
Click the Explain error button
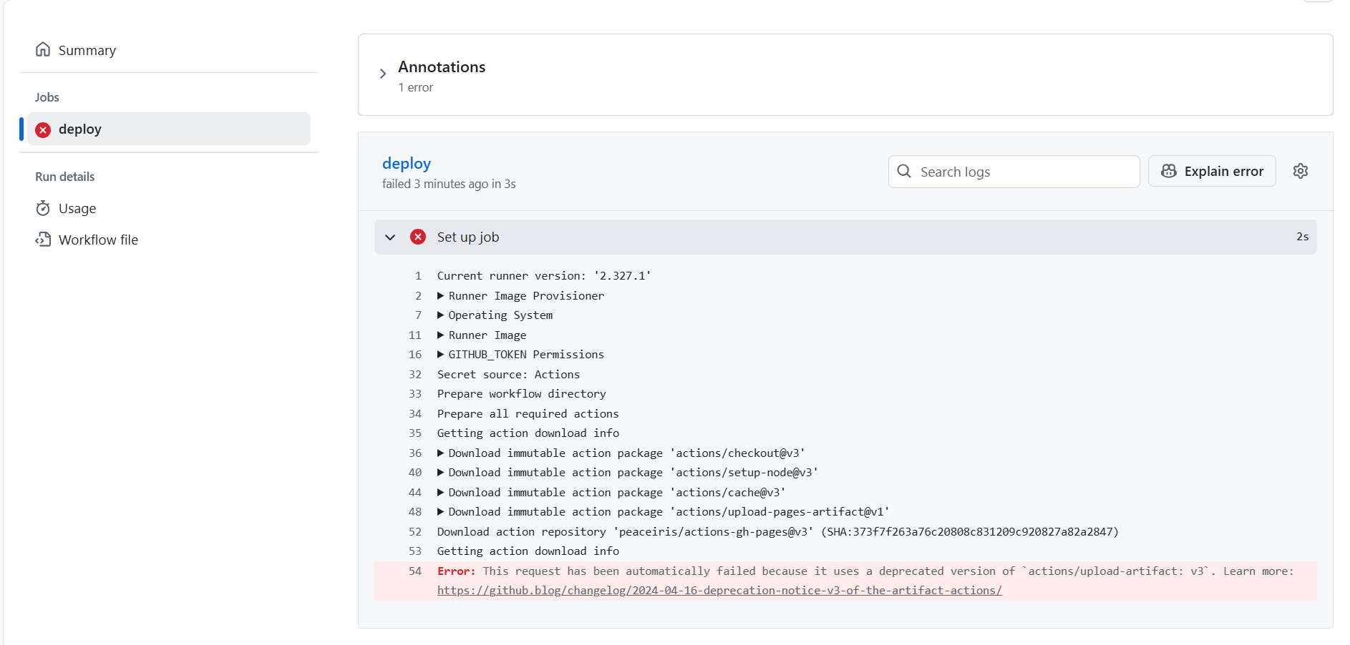coord(1212,171)
